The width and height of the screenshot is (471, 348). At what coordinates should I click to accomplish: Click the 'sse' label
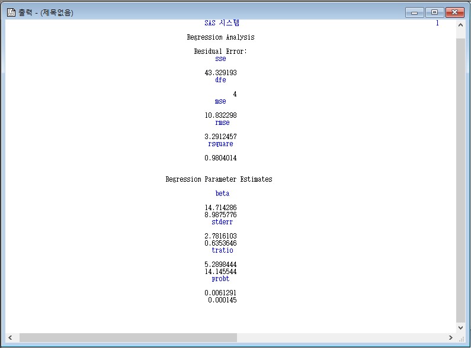pyautogui.click(x=220, y=59)
